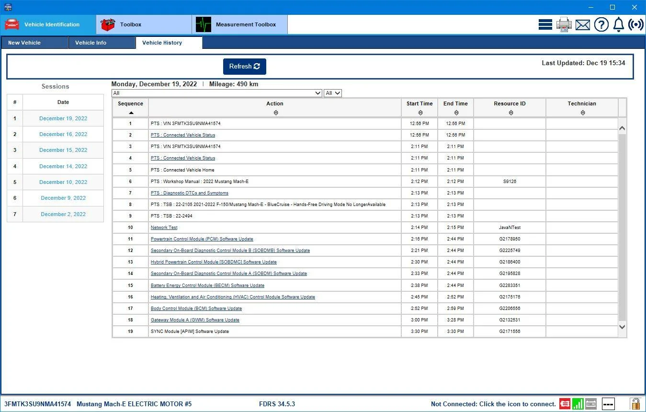Click the JavaNTest resource cell

pyautogui.click(x=510, y=228)
